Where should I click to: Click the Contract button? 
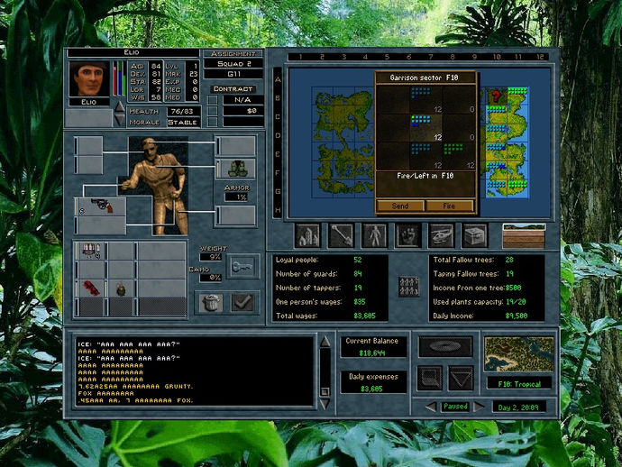233,89
